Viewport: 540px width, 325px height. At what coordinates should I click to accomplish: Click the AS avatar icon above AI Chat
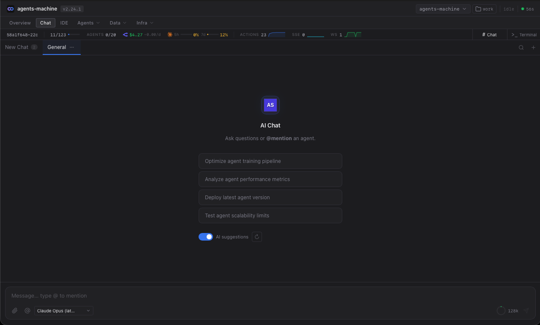coord(270,105)
